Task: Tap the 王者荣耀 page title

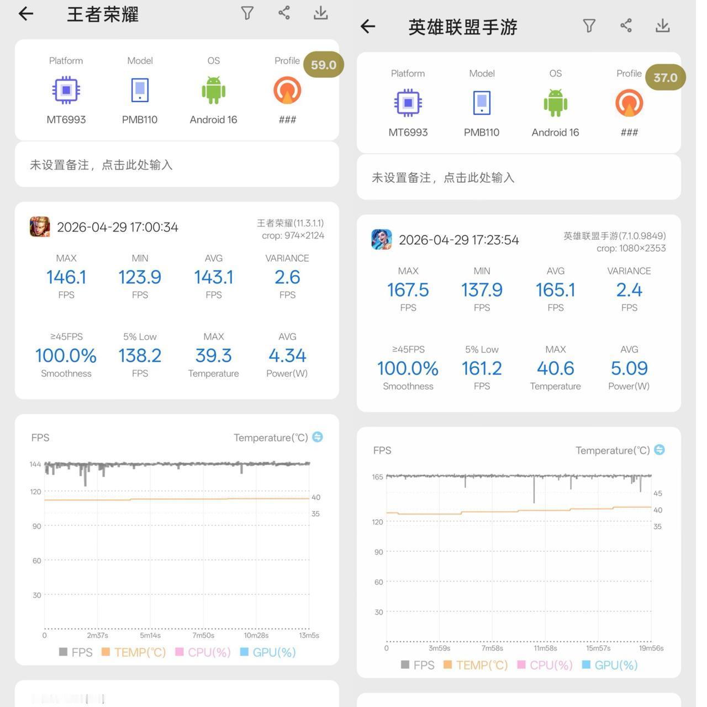Action: 103,14
